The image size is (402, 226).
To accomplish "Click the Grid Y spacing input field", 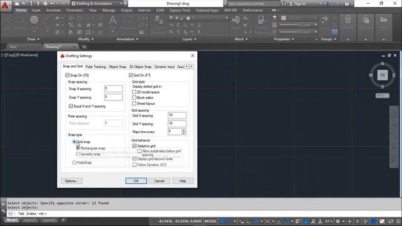I will click(177, 124).
